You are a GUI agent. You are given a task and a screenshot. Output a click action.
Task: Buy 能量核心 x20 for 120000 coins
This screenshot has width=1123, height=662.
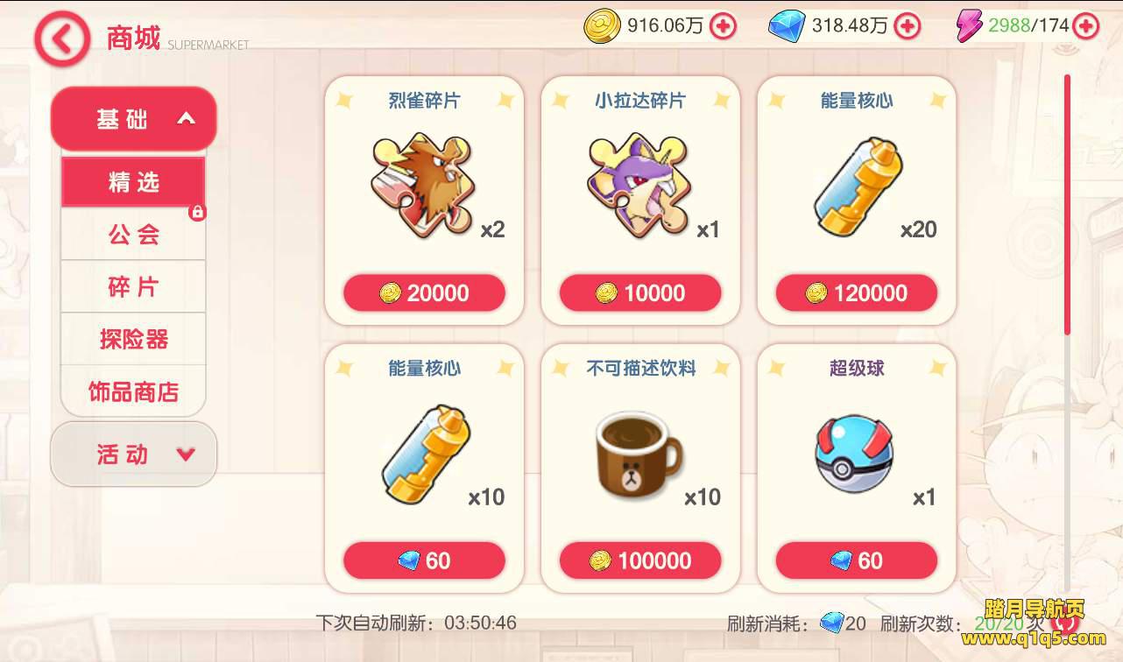857,293
